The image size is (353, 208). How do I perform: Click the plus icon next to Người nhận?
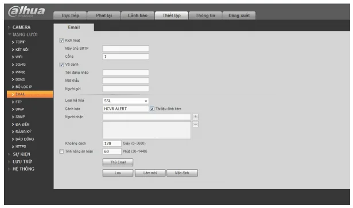click(x=195, y=117)
